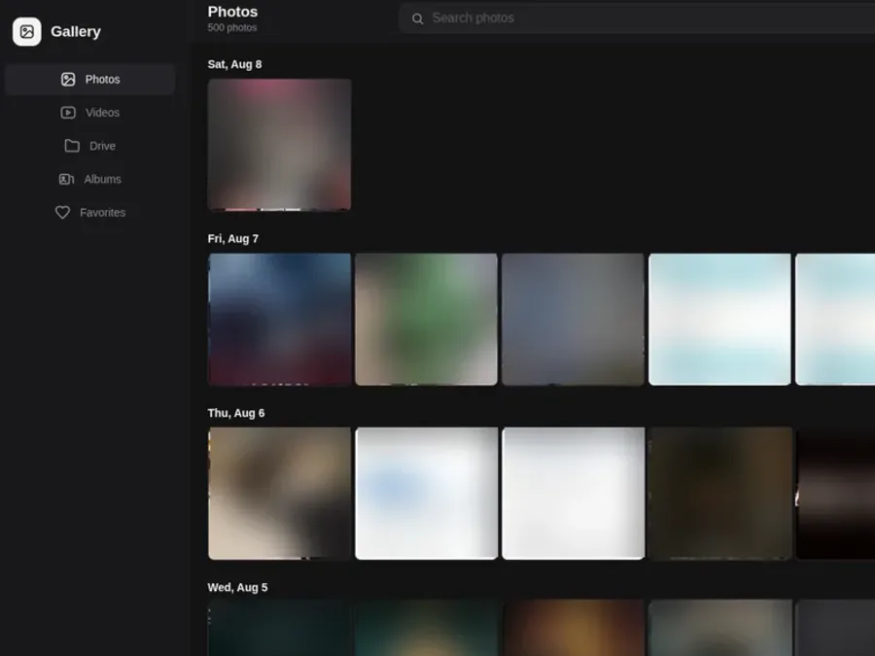The height and width of the screenshot is (656, 875).
Task: Click the Drive folder icon
Action: pyautogui.click(x=72, y=146)
